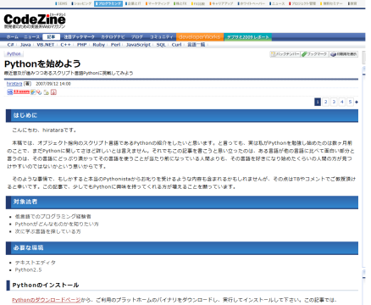The width and height of the screenshot is (371, 305).
Task: Open the マーケティング top network link
Action: tap(158, 3)
